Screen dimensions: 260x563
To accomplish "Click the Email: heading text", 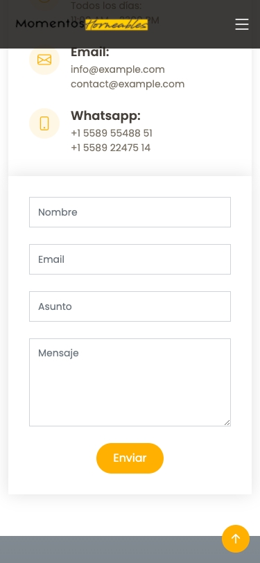I will pyautogui.click(x=89, y=52).
